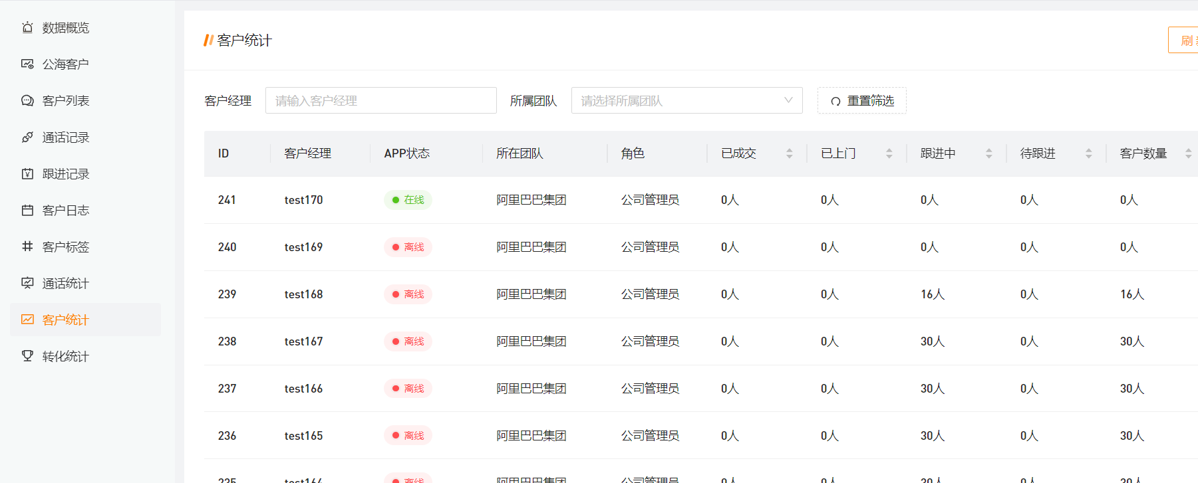1198x483 pixels.
Task: Open the 所属团队 team dropdown
Action: [686, 101]
